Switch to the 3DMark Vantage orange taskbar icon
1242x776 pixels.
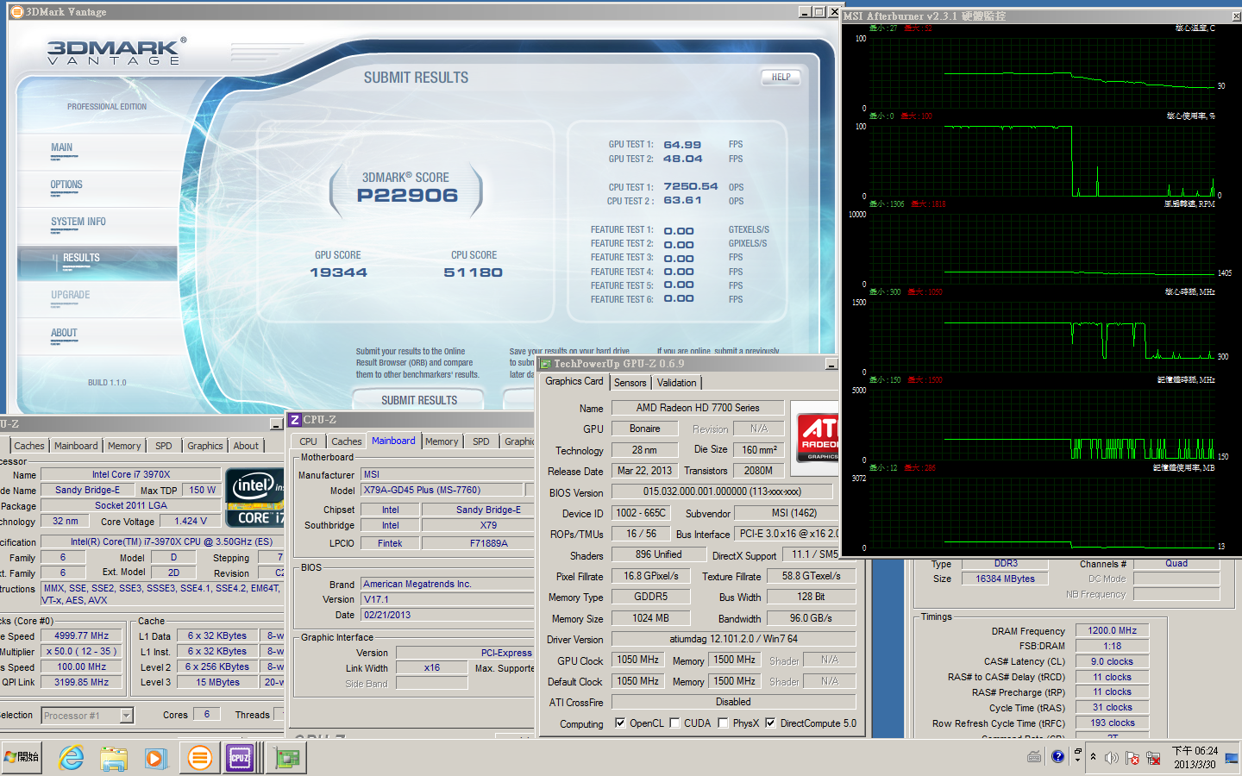coord(199,758)
